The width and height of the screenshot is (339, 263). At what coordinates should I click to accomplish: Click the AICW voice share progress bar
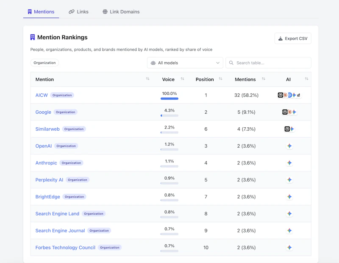click(x=169, y=99)
